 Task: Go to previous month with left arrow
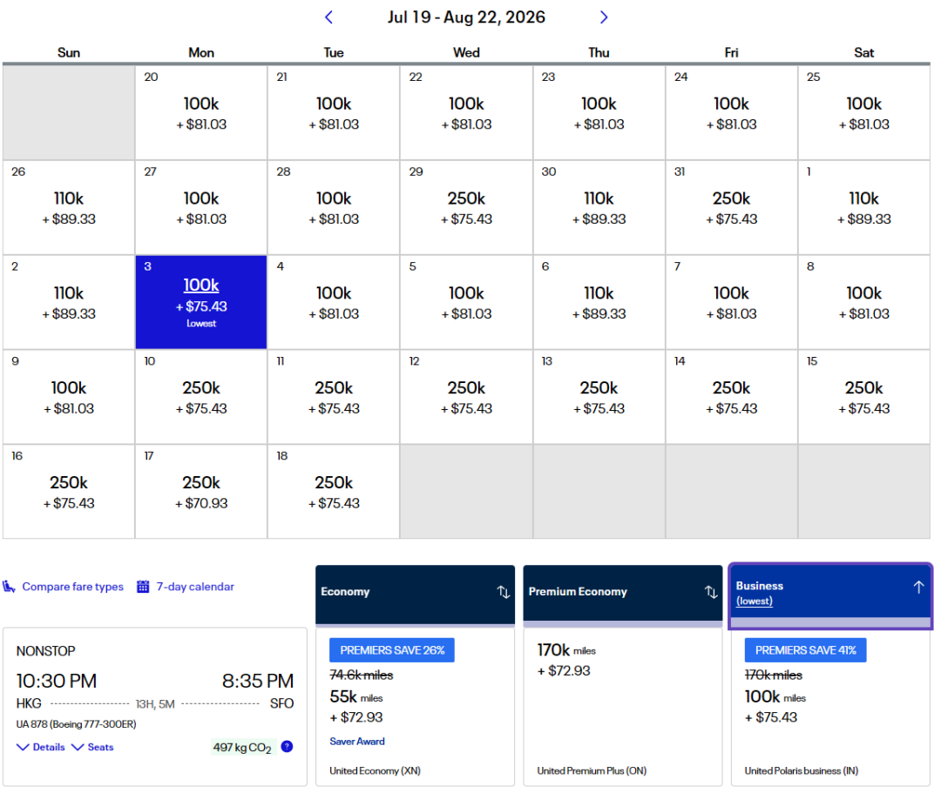328,17
